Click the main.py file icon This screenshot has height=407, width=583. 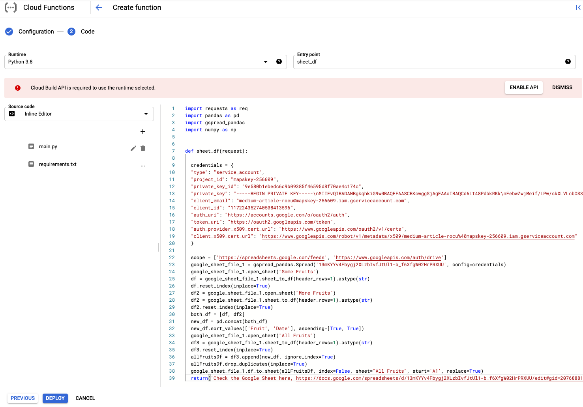(31, 146)
